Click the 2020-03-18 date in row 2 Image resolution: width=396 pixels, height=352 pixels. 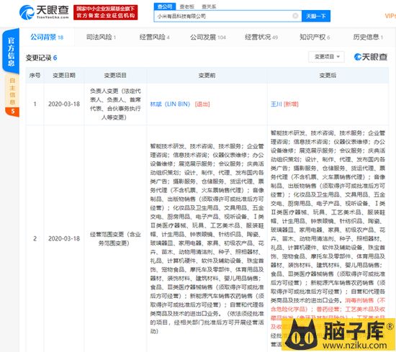64,238
